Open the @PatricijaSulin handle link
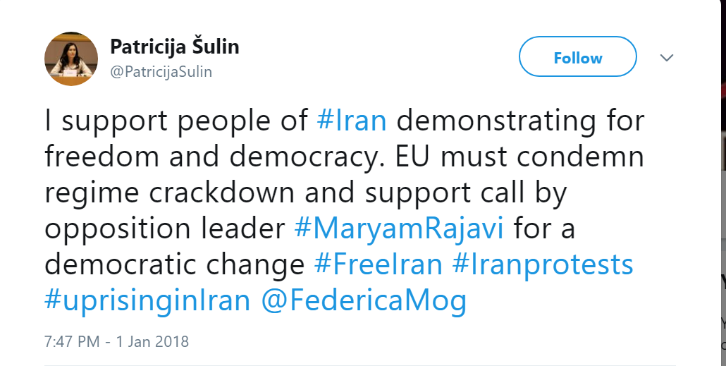Screen dimensions: 726x366 (161, 72)
